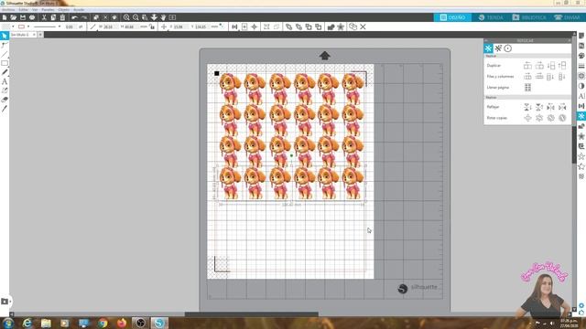Cut selection with the scissors icon
The height and width of the screenshot is (329, 586).
click(44, 17)
